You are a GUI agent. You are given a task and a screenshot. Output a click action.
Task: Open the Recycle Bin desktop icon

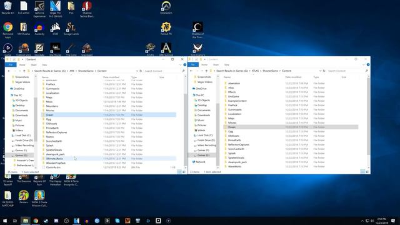click(7, 7)
